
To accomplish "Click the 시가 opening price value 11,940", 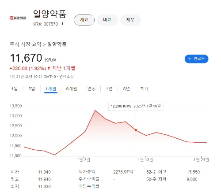I will point(45,172).
